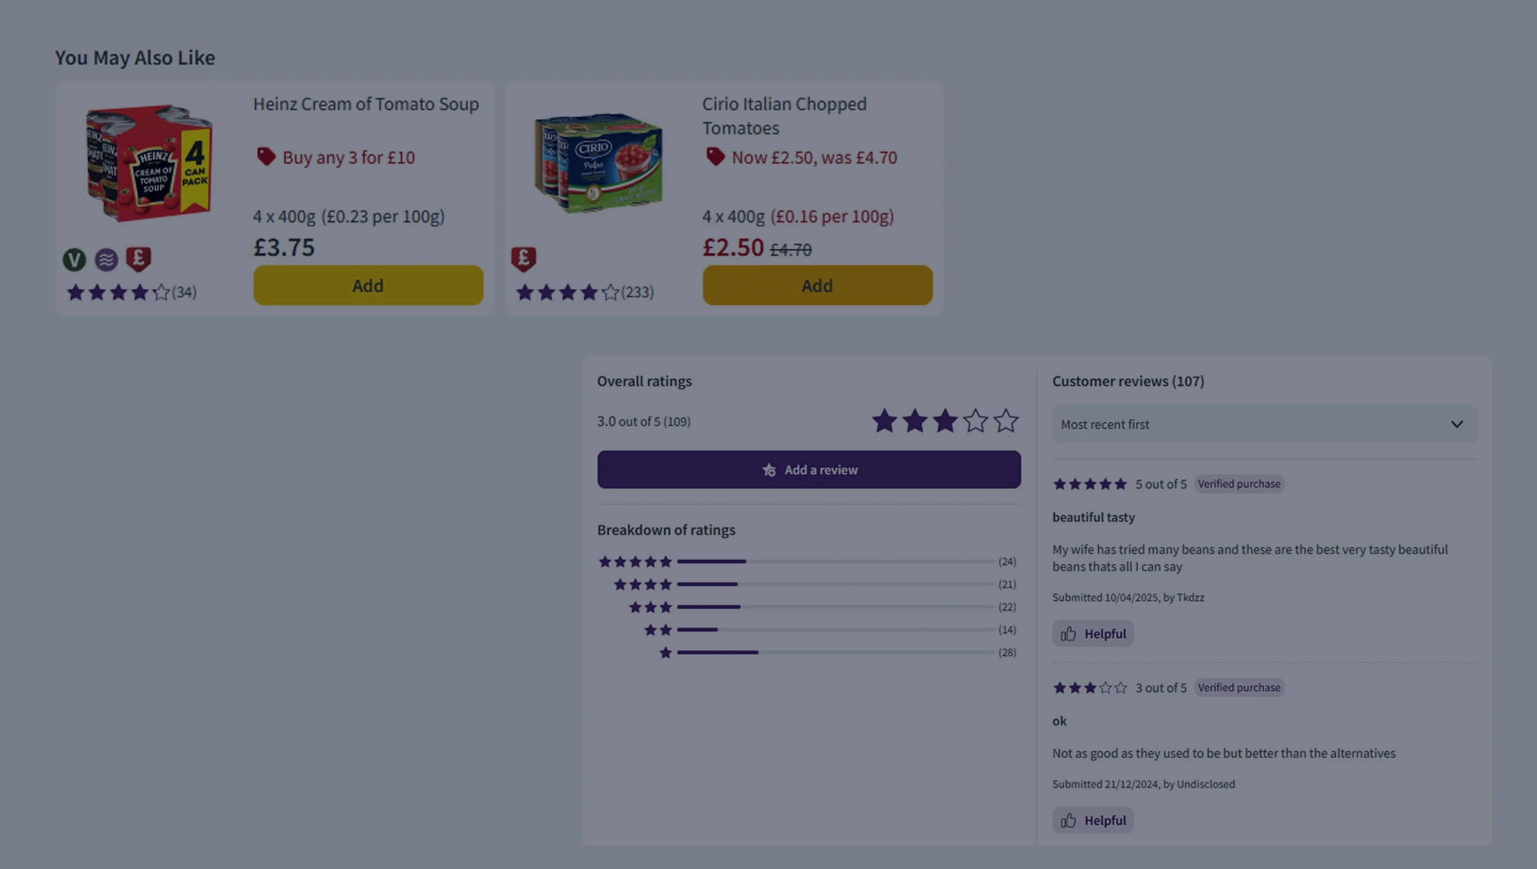Add Heinz Cream of Tomato Soup to basket

click(x=368, y=285)
